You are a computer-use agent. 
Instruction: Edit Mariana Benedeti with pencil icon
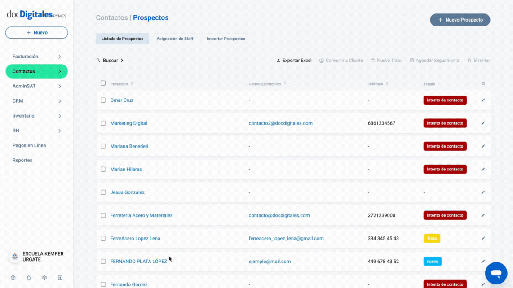(x=483, y=146)
